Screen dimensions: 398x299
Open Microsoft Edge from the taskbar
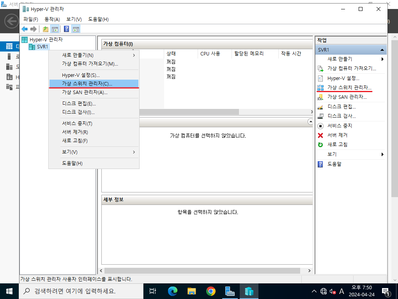pyautogui.click(x=173, y=291)
